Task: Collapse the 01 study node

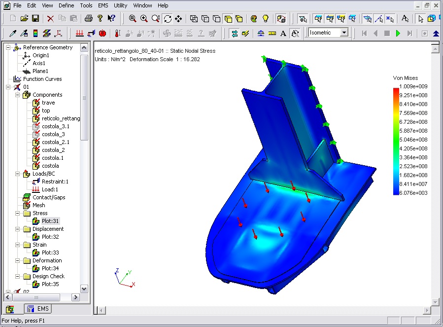Action: 8,87
